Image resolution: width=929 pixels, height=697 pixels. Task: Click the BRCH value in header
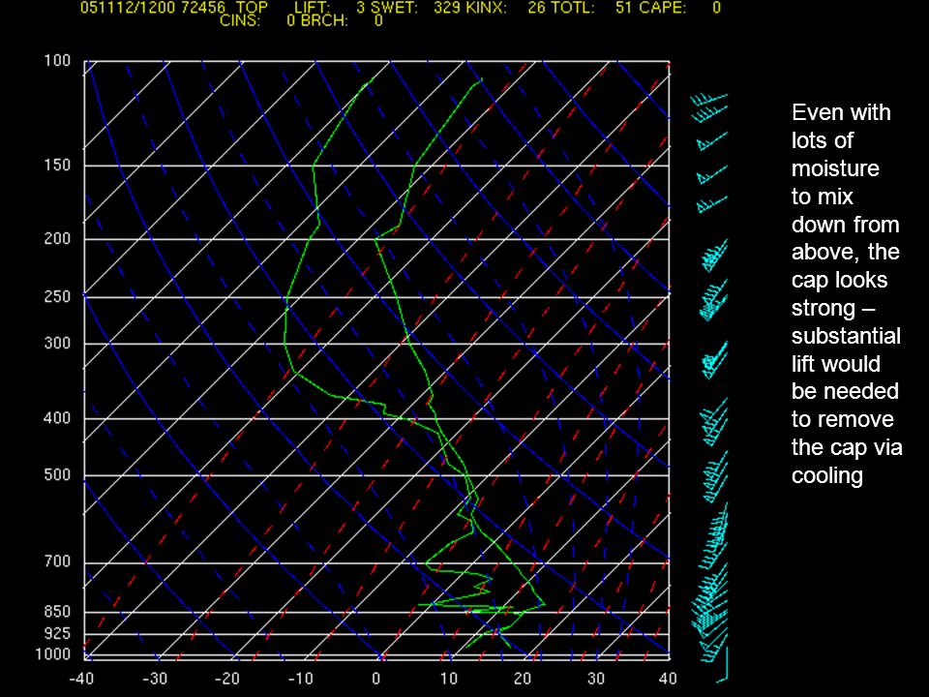point(378,20)
